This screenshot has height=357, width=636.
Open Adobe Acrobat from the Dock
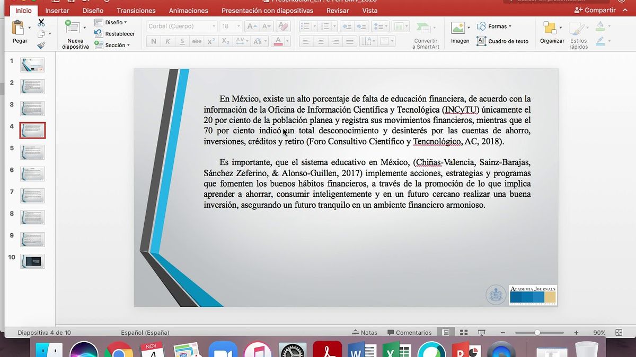tap(328, 350)
